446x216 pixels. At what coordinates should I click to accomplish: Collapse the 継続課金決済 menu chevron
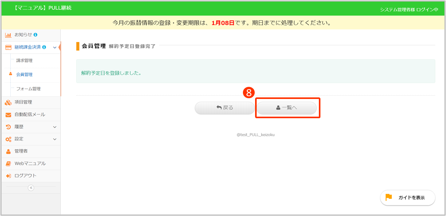[x=54, y=48]
